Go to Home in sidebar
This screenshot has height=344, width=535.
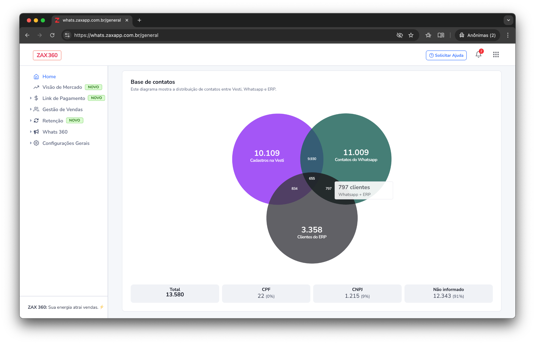(x=49, y=76)
